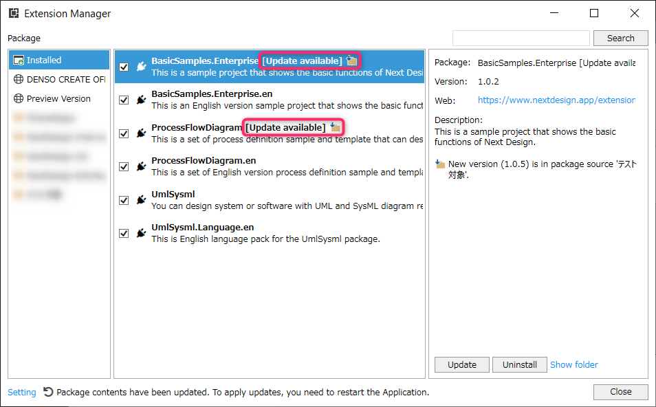Select the DENSO CREATE OFFICIAL source
The width and height of the screenshot is (656, 407).
pyautogui.click(x=59, y=79)
